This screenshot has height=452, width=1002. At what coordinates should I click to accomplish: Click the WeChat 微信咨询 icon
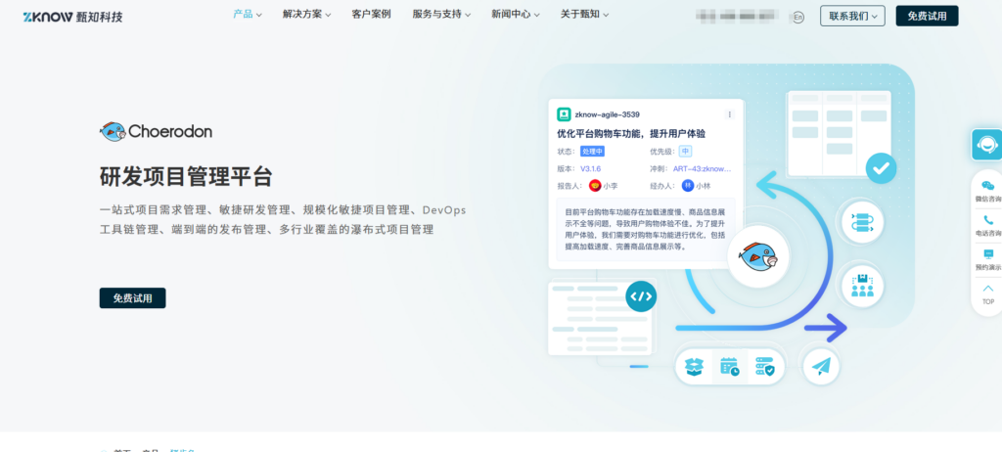(x=987, y=186)
